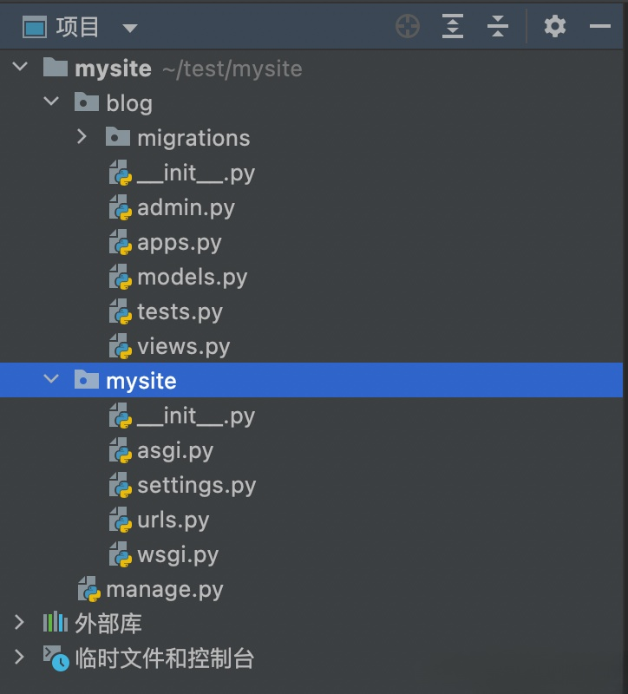Click the external libraries bar-chart icon

55,622
